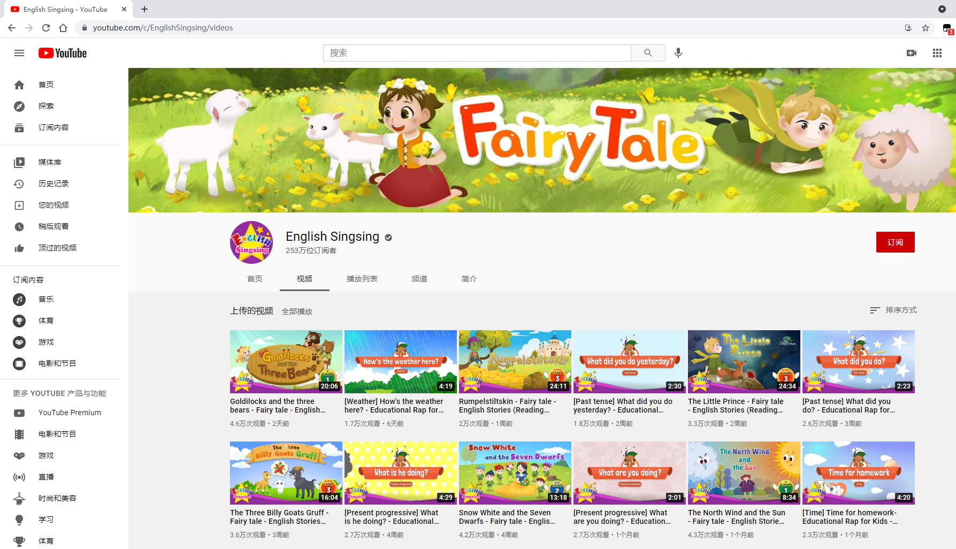Image resolution: width=956 pixels, height=549 pixels.
Task: Click the English Singsing channel avatar
Action: [251, 242]
